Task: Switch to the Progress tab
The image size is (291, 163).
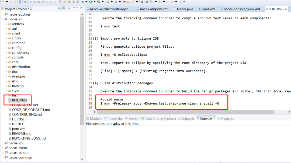Action: tap(226, 119)
